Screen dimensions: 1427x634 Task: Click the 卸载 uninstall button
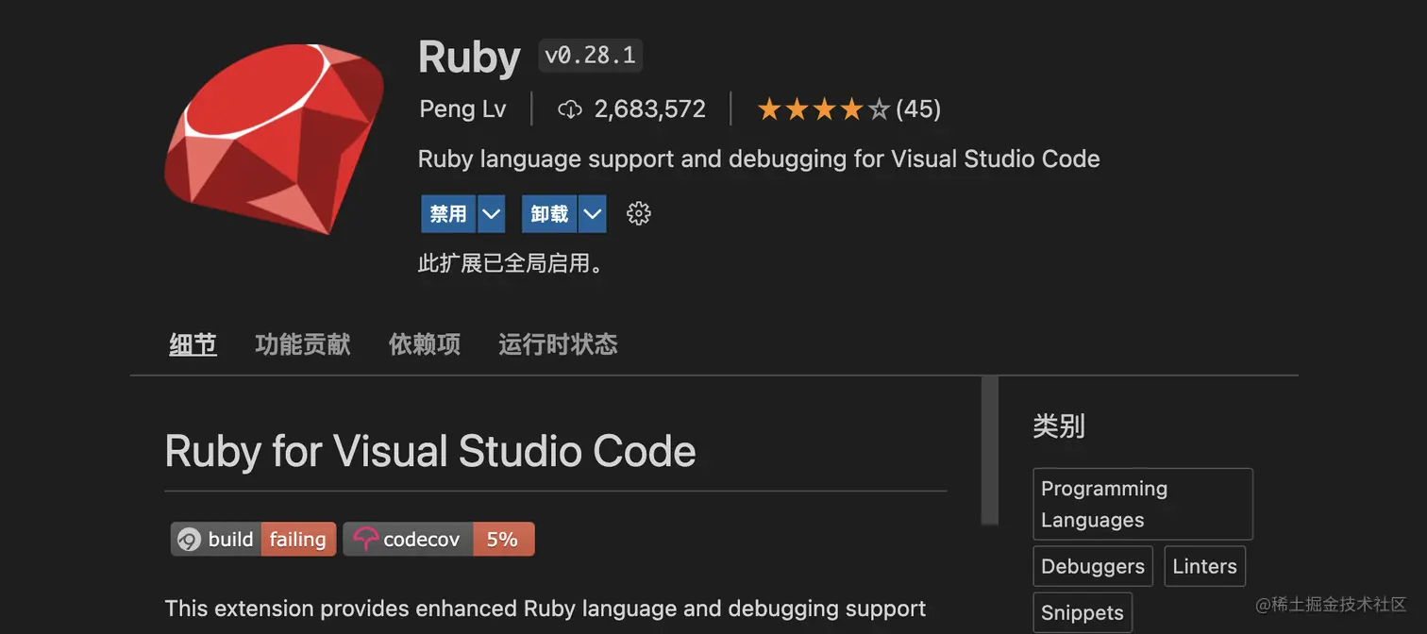coord(549,214)
